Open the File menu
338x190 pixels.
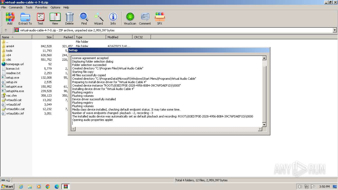click(3, 7)
